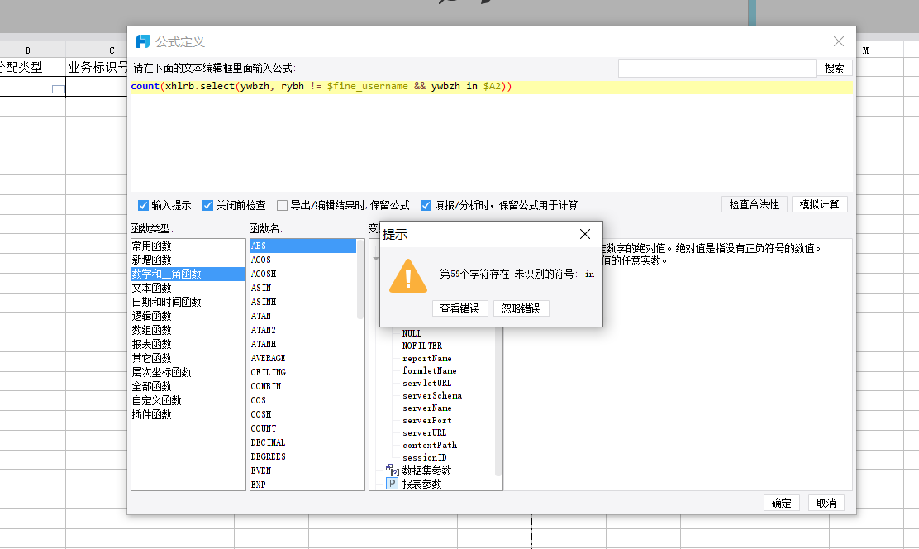Focus the function search input field
This screenshot has height=549, width=919.
(x=717, y=68)
